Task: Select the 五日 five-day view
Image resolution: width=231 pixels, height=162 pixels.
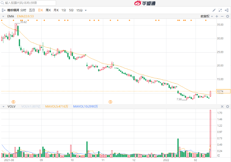Action: 32,10
